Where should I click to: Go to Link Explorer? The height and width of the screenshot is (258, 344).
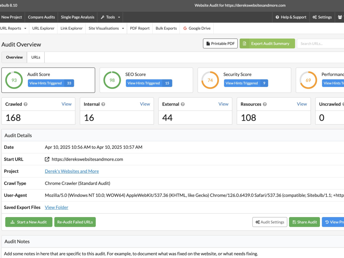72,28
